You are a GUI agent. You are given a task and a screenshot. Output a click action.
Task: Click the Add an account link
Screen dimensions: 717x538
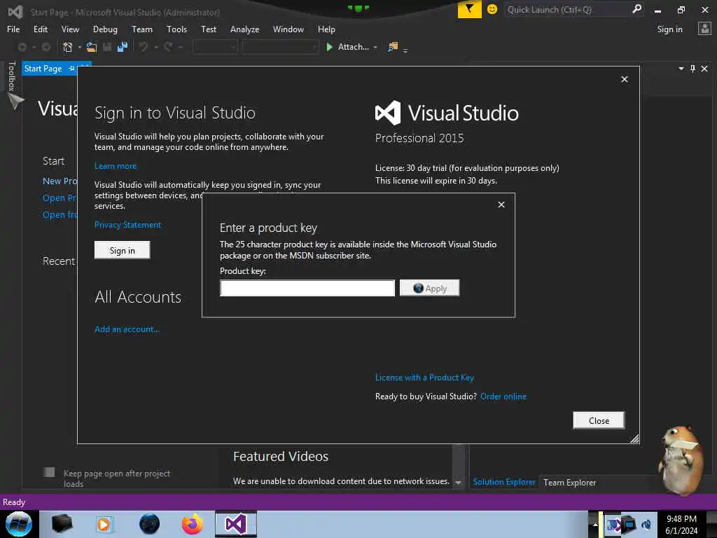(x=127, y=329)
